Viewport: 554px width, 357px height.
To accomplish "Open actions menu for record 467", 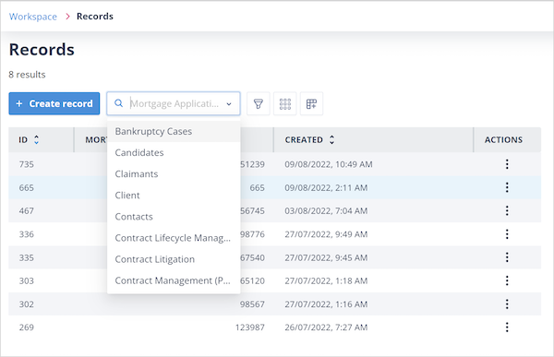I will 507,211.
